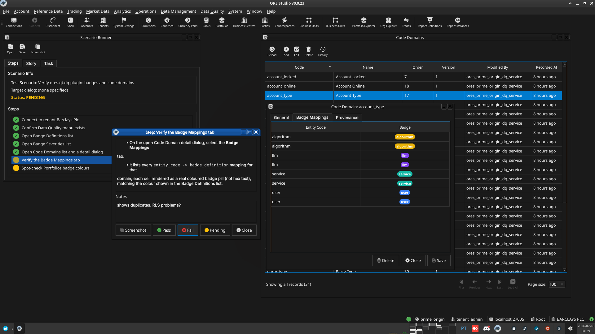This screenshot has width=595, height=334.
Task: Set the step to Pending
Action: tap(215, 230)
